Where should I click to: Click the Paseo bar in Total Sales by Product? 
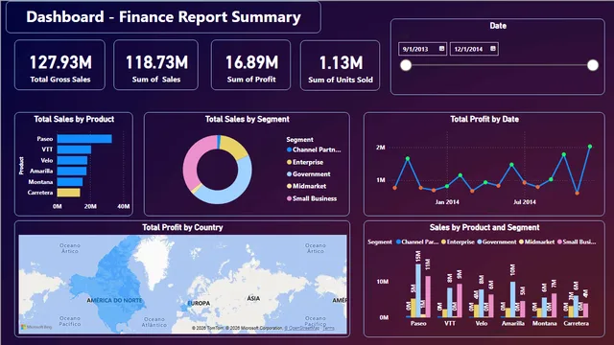[x=84, y=139]
